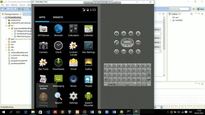Click the emulator keyboard delete key

[x=149, y=75]
